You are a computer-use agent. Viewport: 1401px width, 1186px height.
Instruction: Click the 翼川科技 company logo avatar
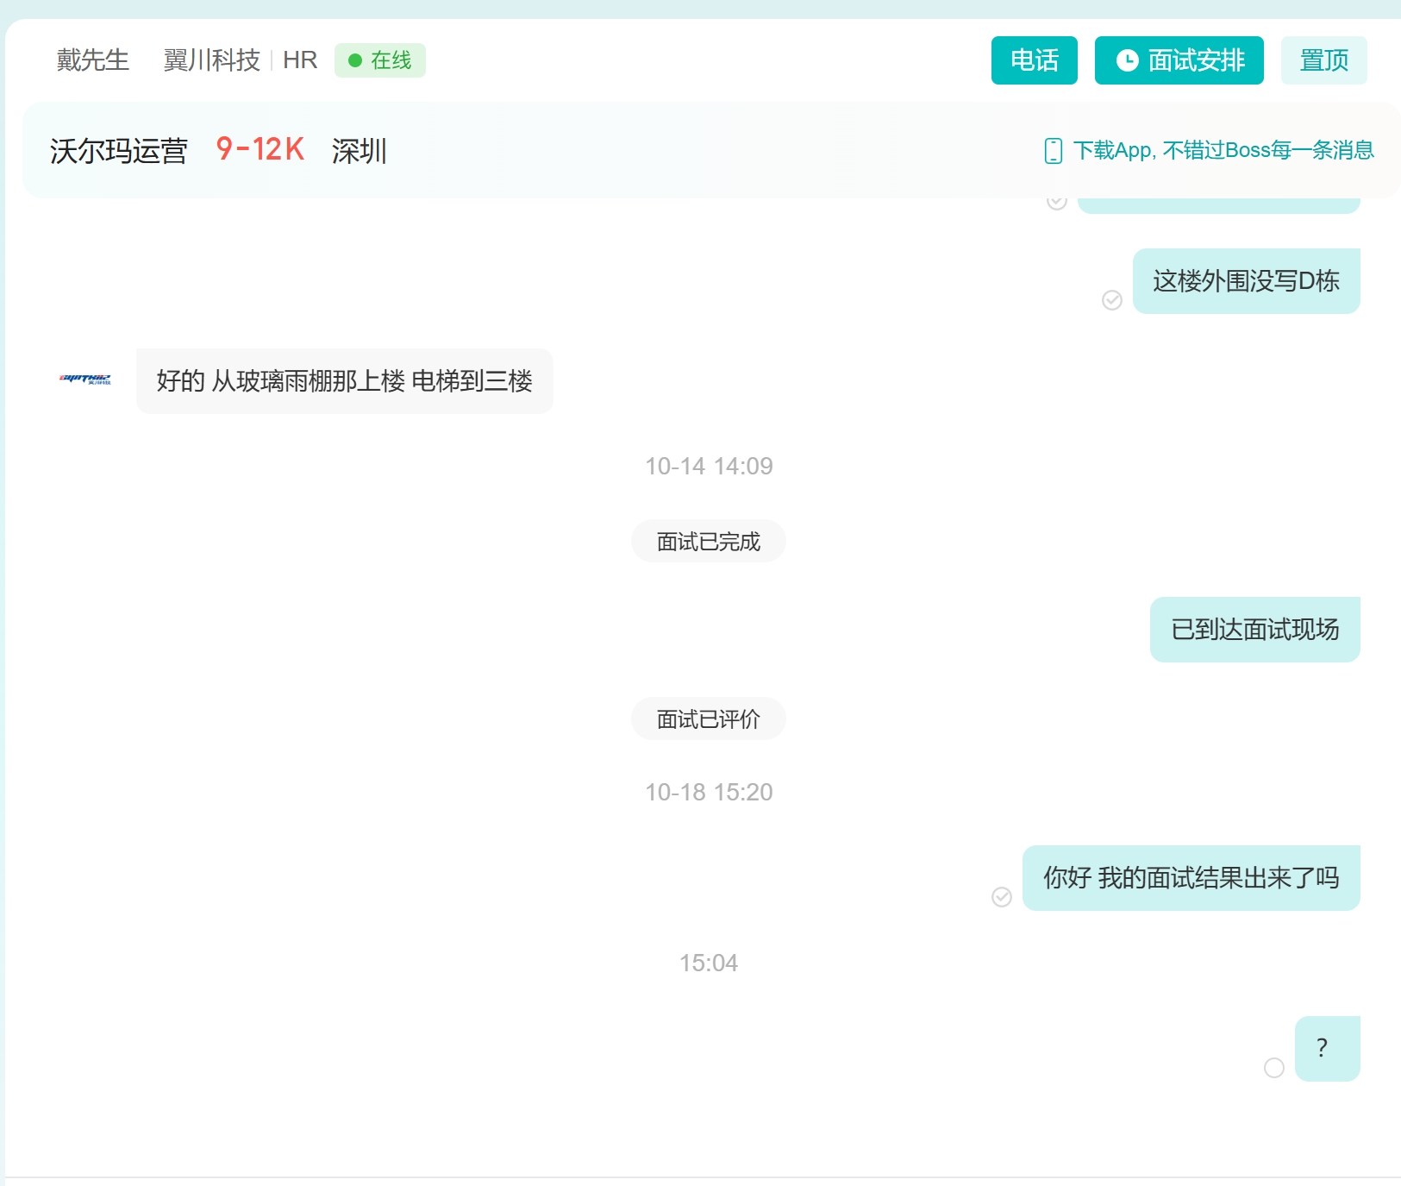(84, 380)
